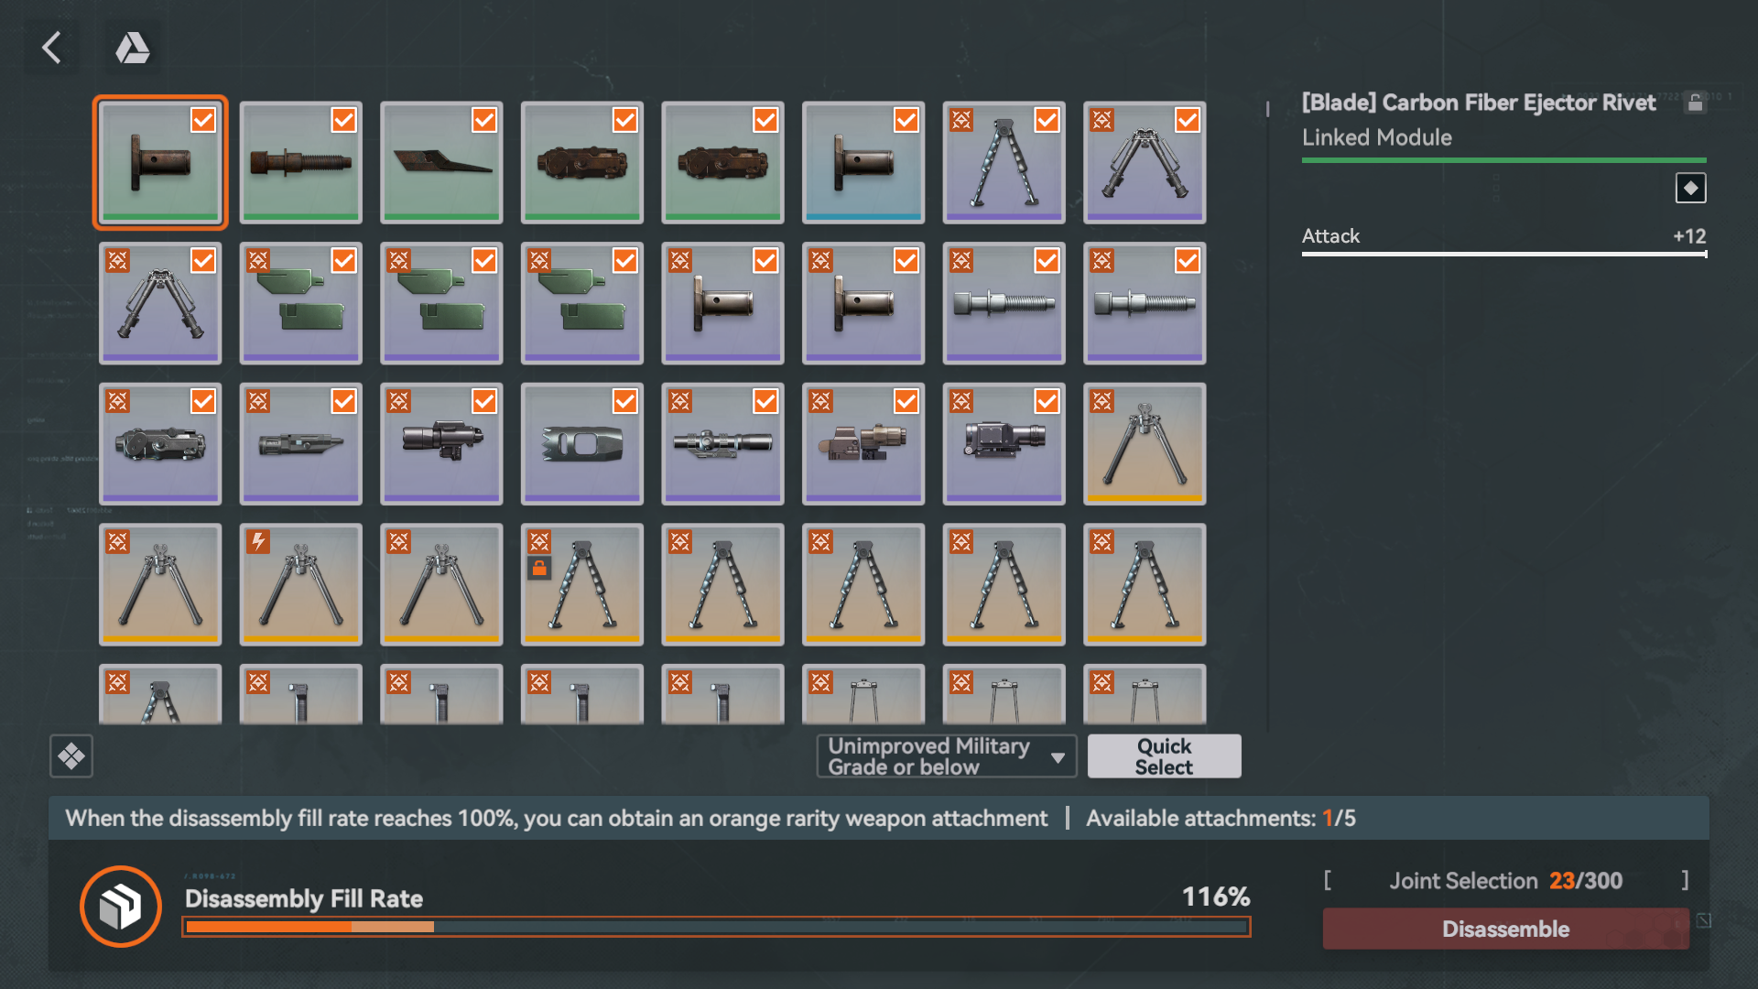Uncheck the holographic sight's checkbox
The height and width of the screenshot is (989, 1758).
coord(906,401)
